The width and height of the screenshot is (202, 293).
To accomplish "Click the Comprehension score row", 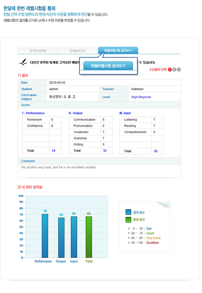I will [x=142, y=132].
